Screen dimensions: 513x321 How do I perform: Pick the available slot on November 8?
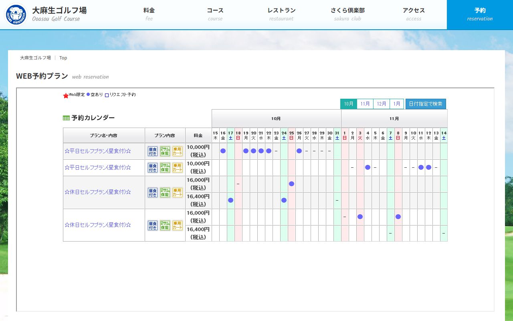pos(398,217)
